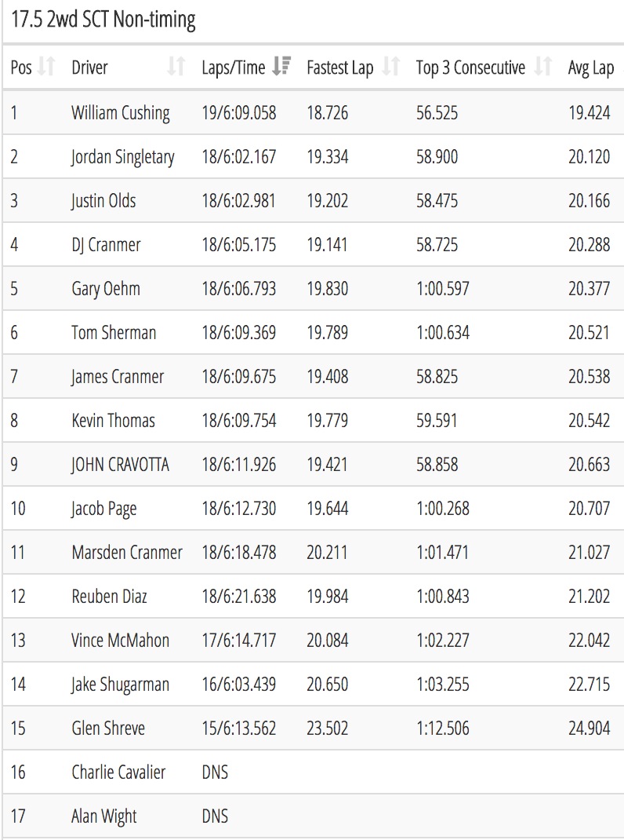The image size is (624, 840).
Task: Toggle the Laps/Time descending sort icon
Action: 281,67
